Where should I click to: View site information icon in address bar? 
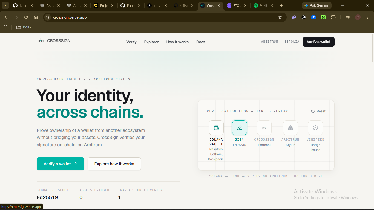(48, 17)
